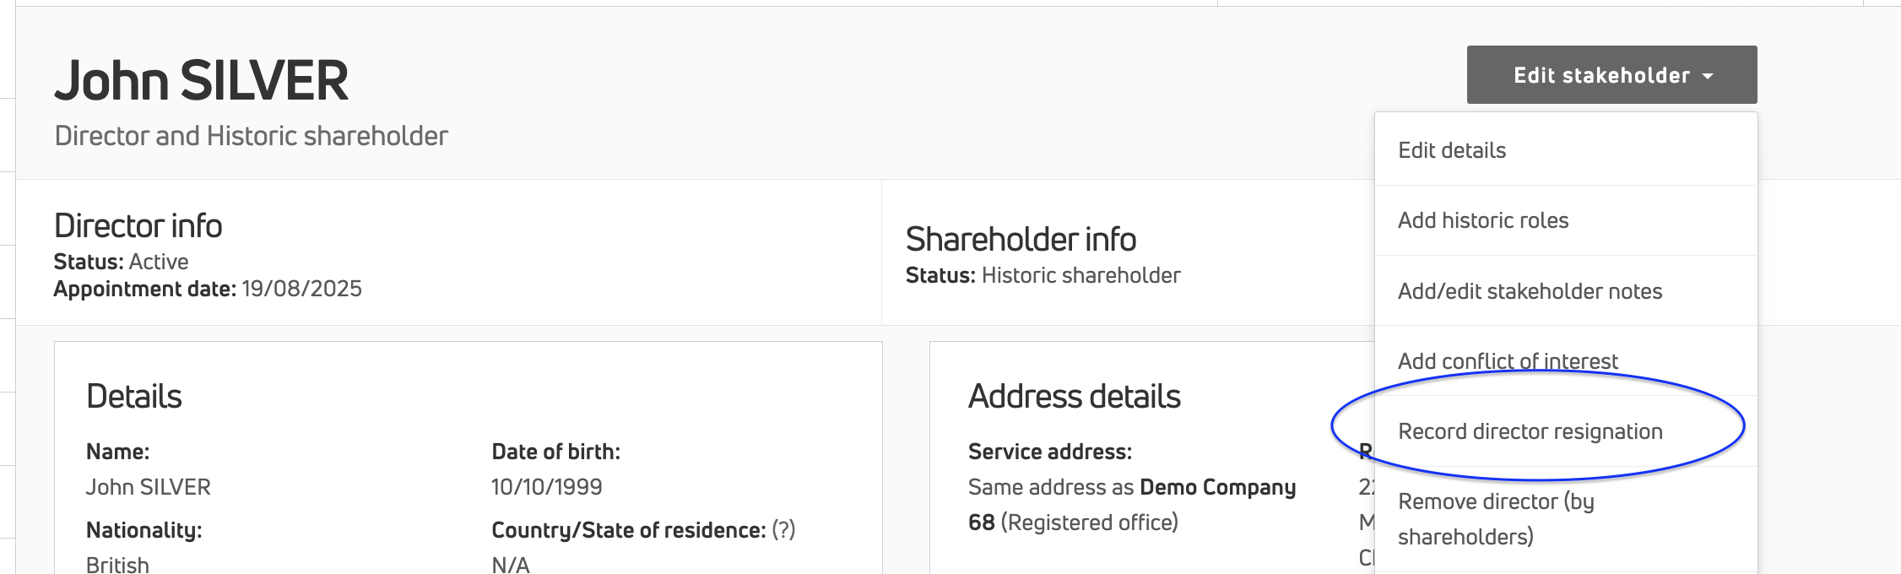Click the date of birth value 10/10/1999
Screen dimensions: 1901x574
(x=546, y=487)
